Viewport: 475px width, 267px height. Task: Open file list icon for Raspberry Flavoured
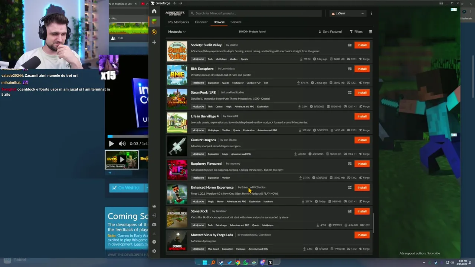350,164
